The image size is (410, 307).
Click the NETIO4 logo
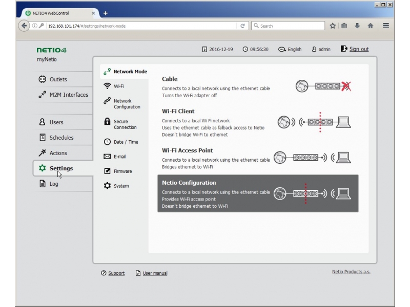pos(52,50)
